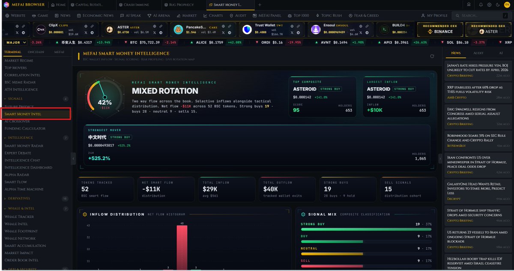The width and height of the screenshot is (514, 271).
Task: Open the DX user avatar
Action: pos(507,5)
